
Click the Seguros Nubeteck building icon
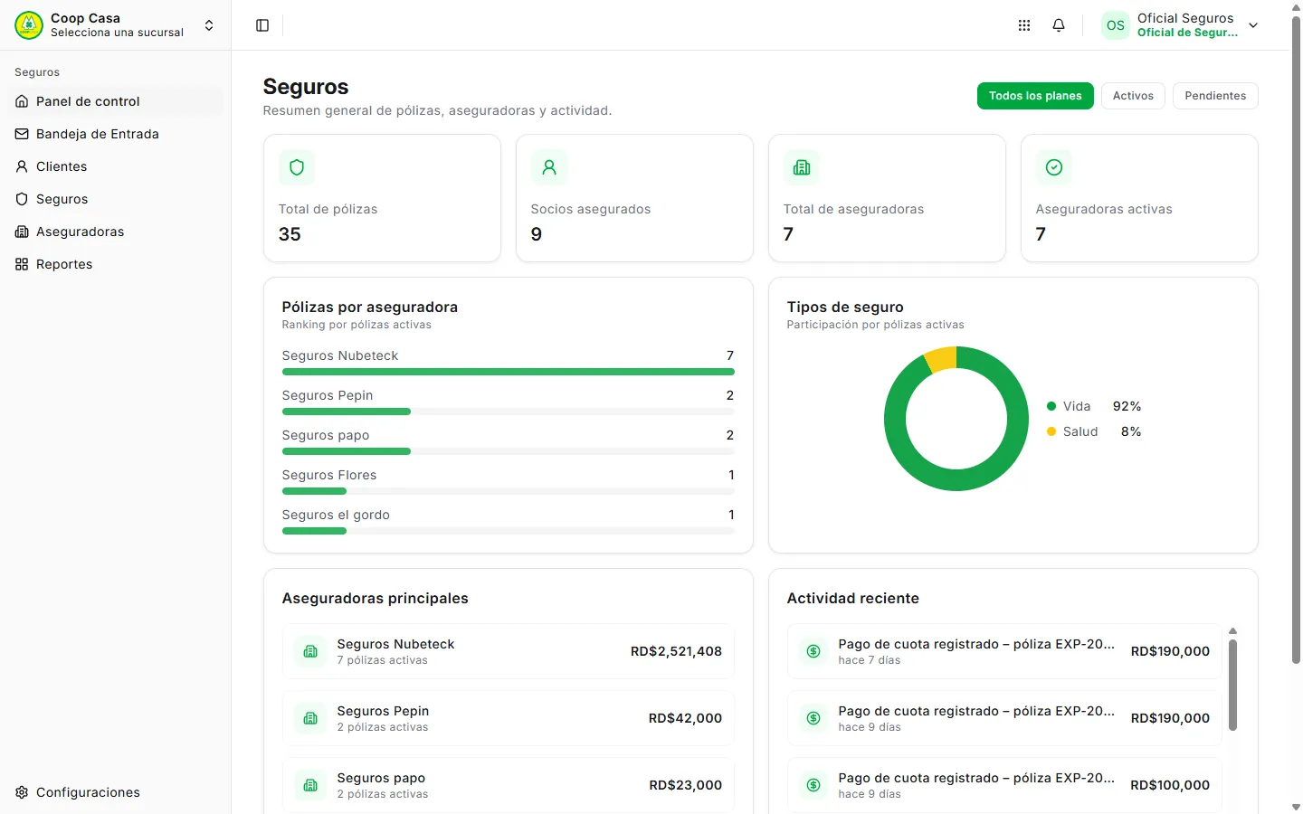pyautogui.click(x=310, y=651)
